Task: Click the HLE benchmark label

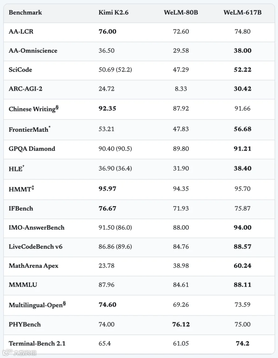Action: pyautogui.click(x=15, y=169)
